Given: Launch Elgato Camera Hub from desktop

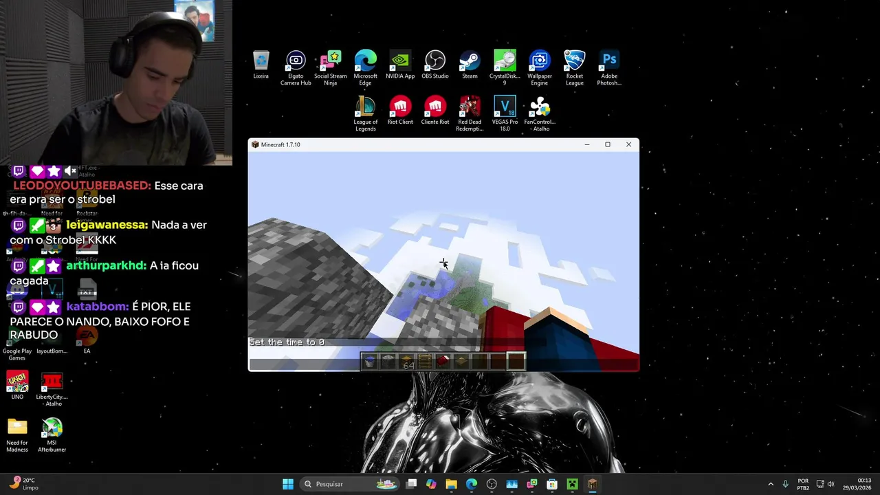Looking at the screenshot, I should 296,67.
